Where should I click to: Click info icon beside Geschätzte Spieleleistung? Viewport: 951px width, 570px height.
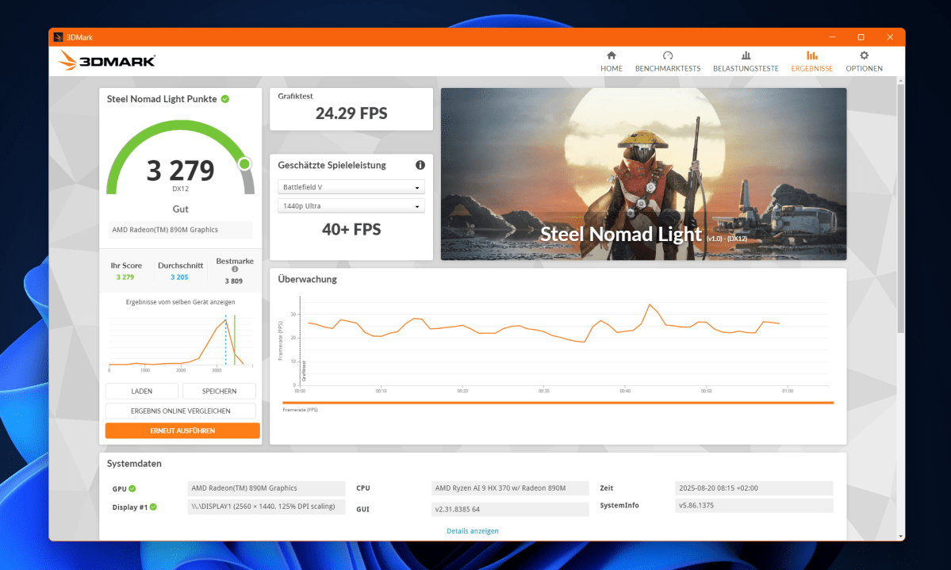pos(420,165)
